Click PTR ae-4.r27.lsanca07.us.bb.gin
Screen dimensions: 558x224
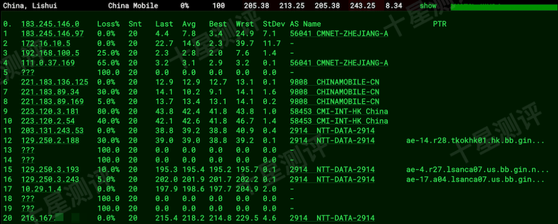[x=477, y=169]
